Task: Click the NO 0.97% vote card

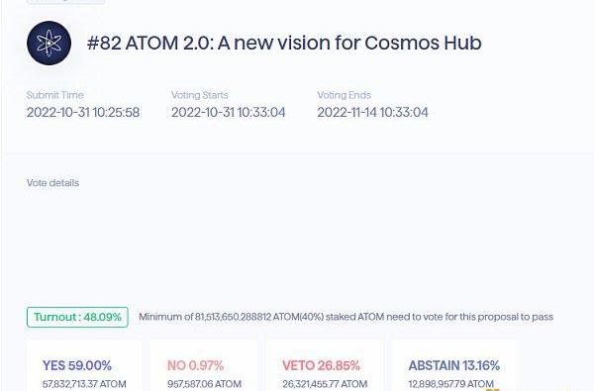Action: click(x=204, y=366)
